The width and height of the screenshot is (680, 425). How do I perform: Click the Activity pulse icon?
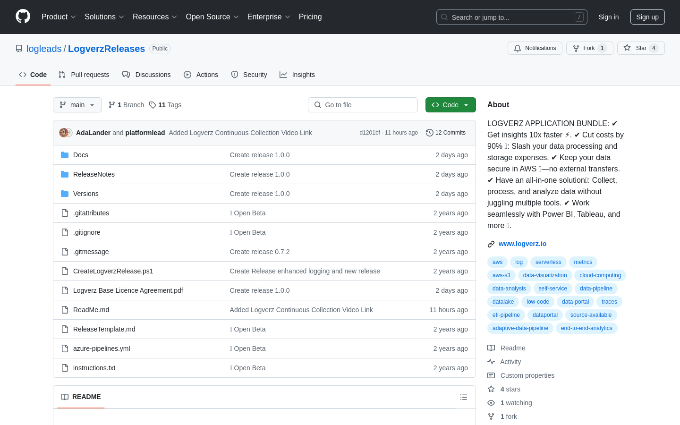[491, 362]
